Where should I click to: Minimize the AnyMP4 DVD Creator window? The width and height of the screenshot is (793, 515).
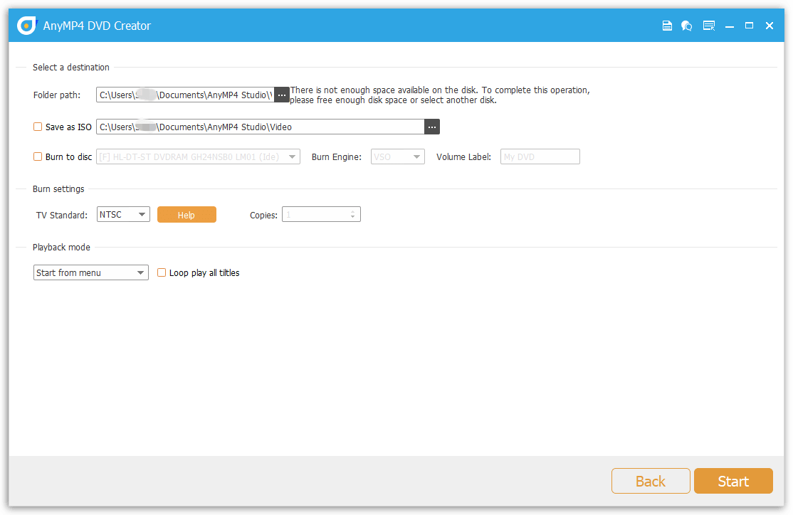click(x=729, y=26)
